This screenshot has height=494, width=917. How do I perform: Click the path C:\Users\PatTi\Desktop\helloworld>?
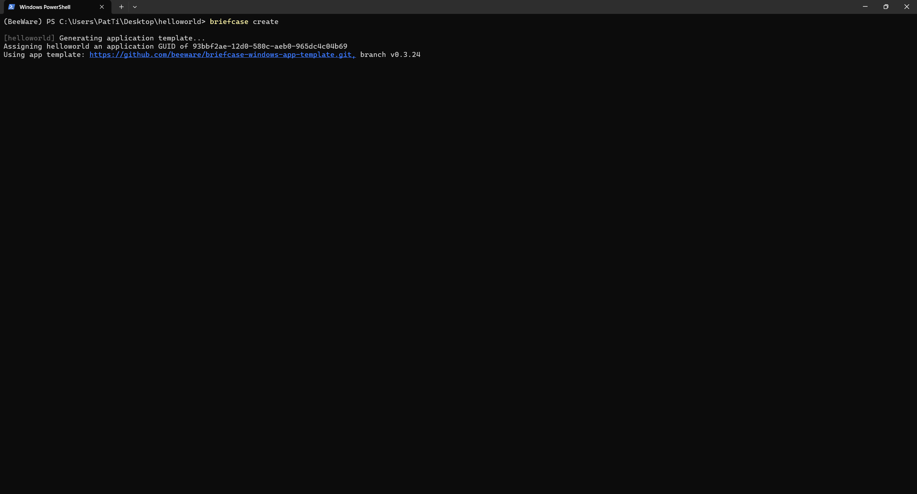(133, 22)
